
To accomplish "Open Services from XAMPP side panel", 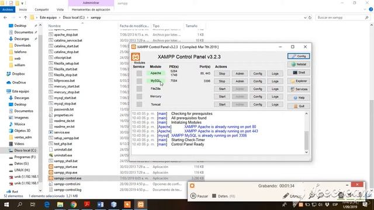I will pyautogui.click(x=299, y=89).
